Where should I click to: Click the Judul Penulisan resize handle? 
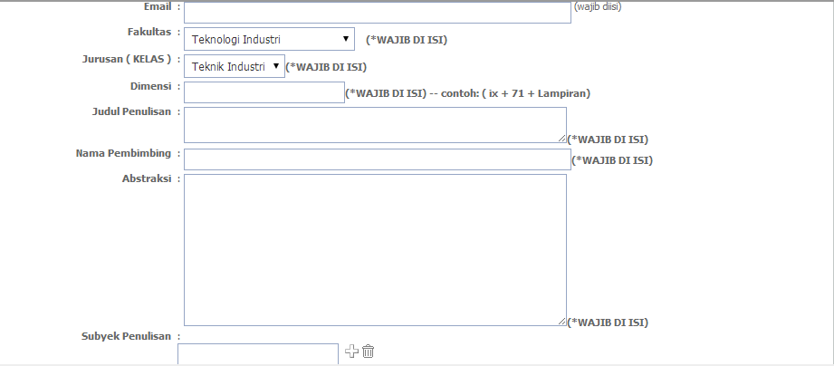562,139
